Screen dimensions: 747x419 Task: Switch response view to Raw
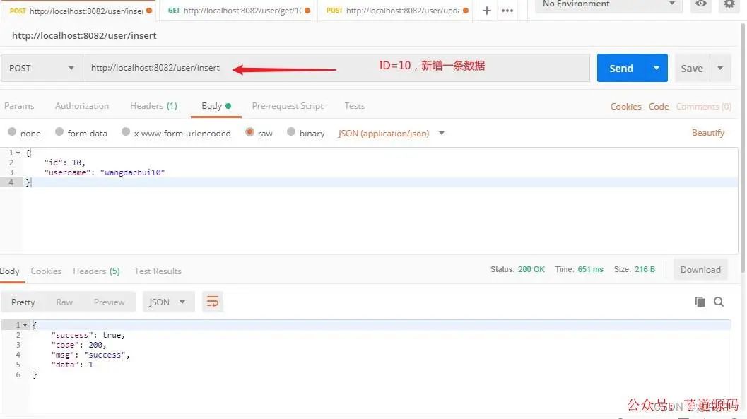point(64,302)
